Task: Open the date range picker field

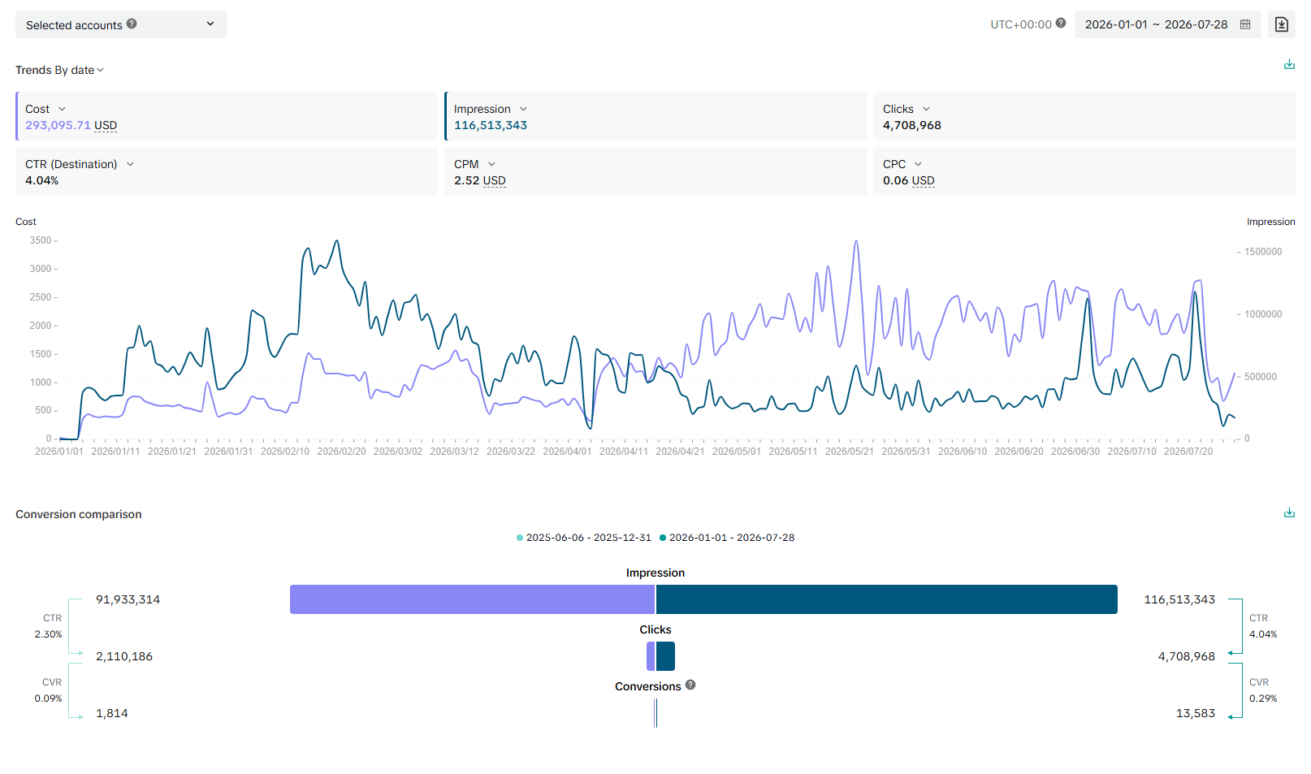Action: tap(1167, 24)
